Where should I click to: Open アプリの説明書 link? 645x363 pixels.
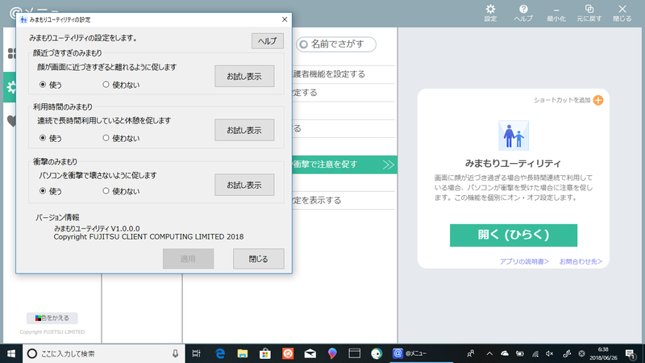524,261
